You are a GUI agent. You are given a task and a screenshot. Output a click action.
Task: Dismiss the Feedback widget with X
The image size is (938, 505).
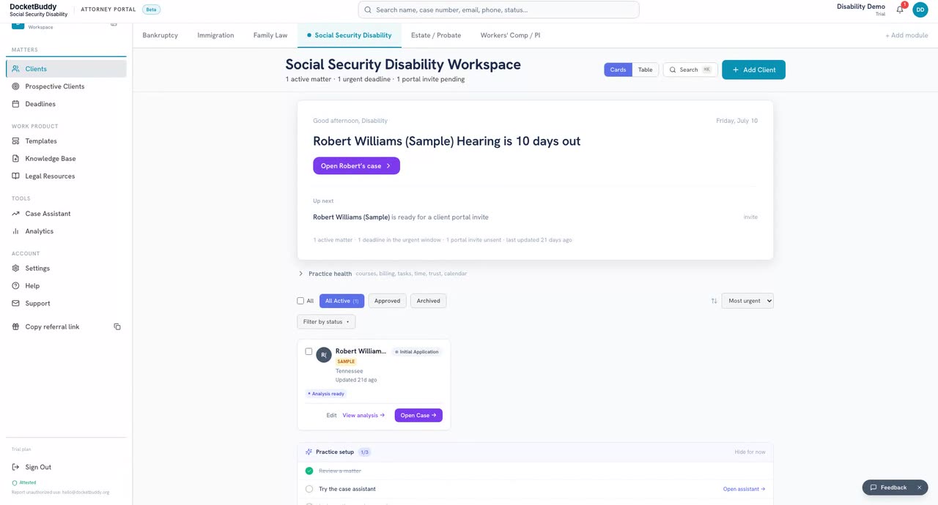[x=919, y=487]
